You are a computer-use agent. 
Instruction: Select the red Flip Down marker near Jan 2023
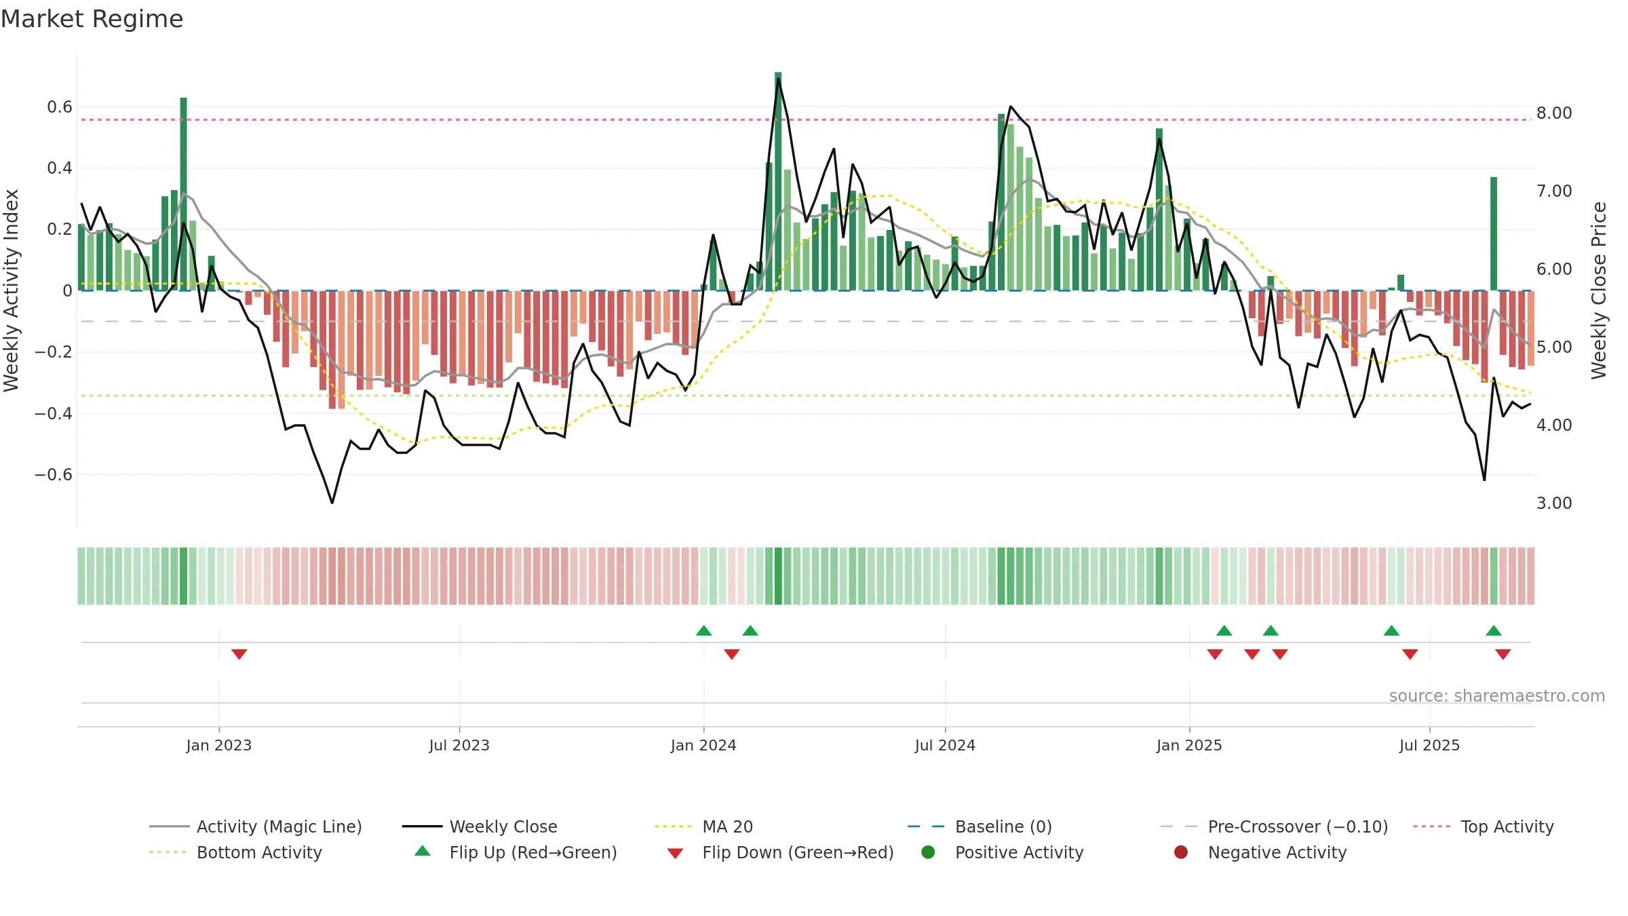[x=239, y=654]
